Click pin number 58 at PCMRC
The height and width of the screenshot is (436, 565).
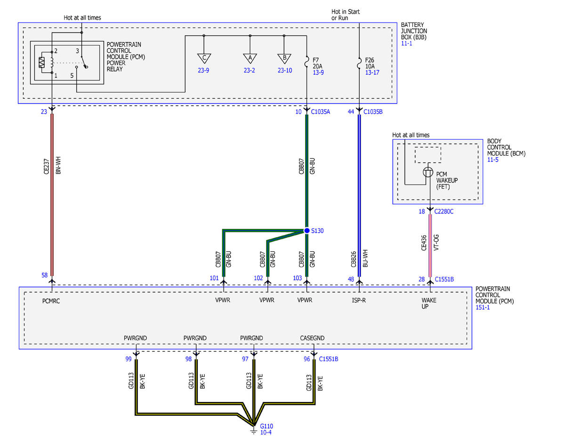tap(45, 275)
